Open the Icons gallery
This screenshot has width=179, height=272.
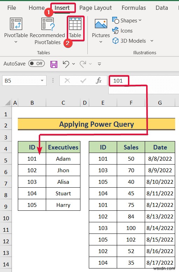122,31
